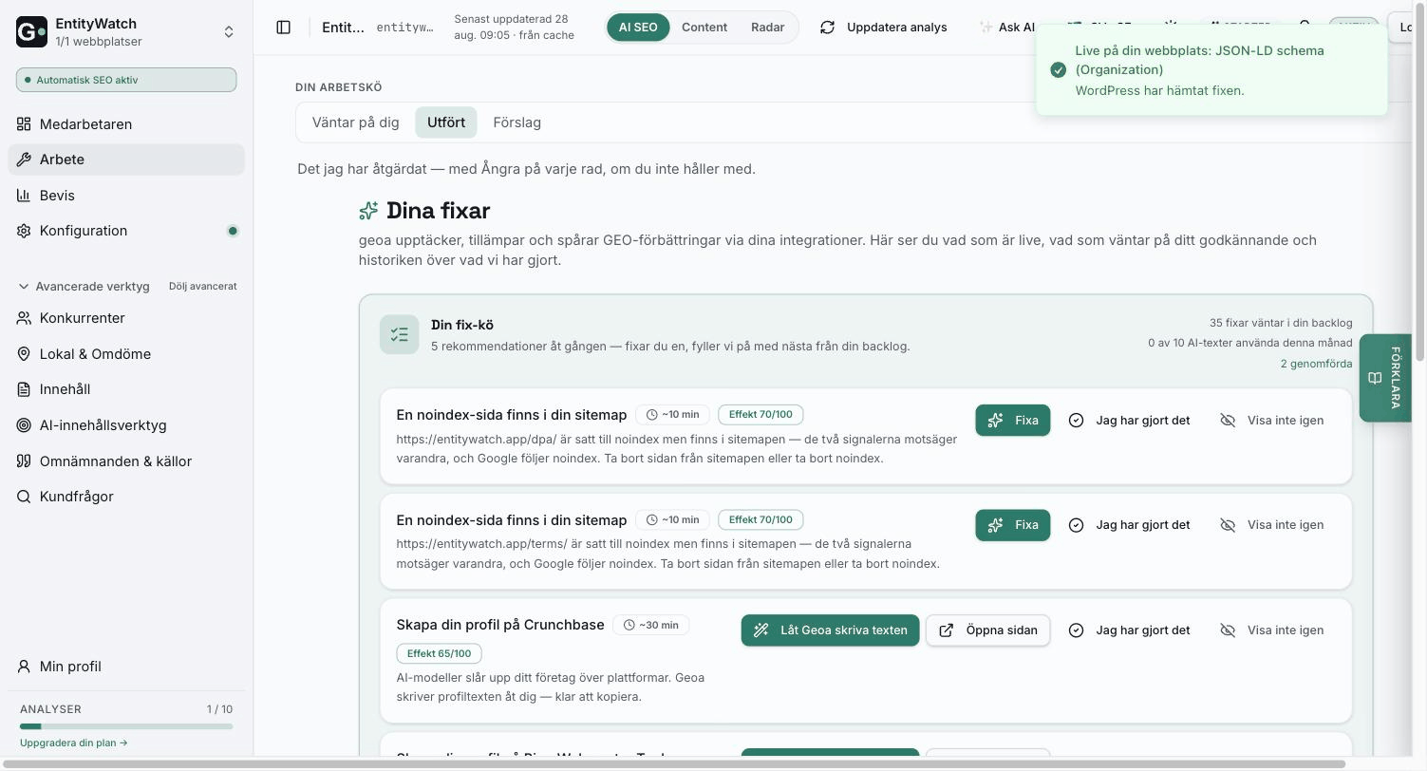This screenshot has width=1427, height=771.
Task: Click the Din arbetskö heading text
Action: 339,87
